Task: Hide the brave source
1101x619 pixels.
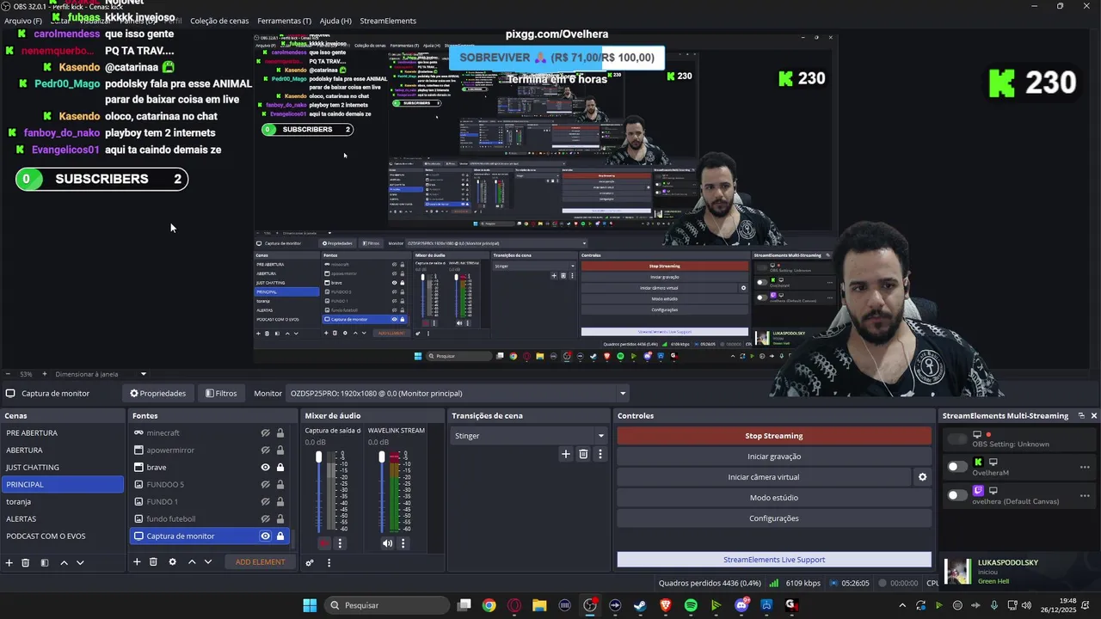Action: point(266,468)
